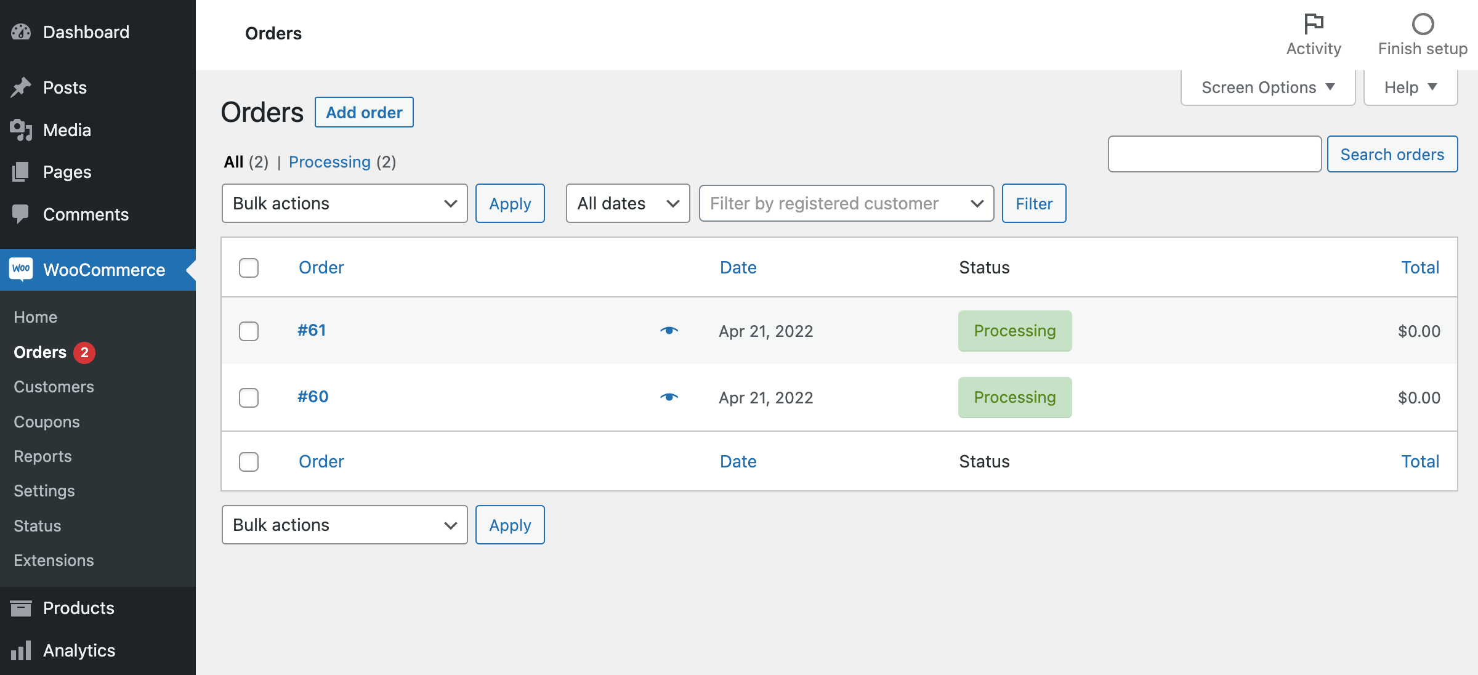
Task: Click the Posts pushpin icon
Action: point(21,87)
